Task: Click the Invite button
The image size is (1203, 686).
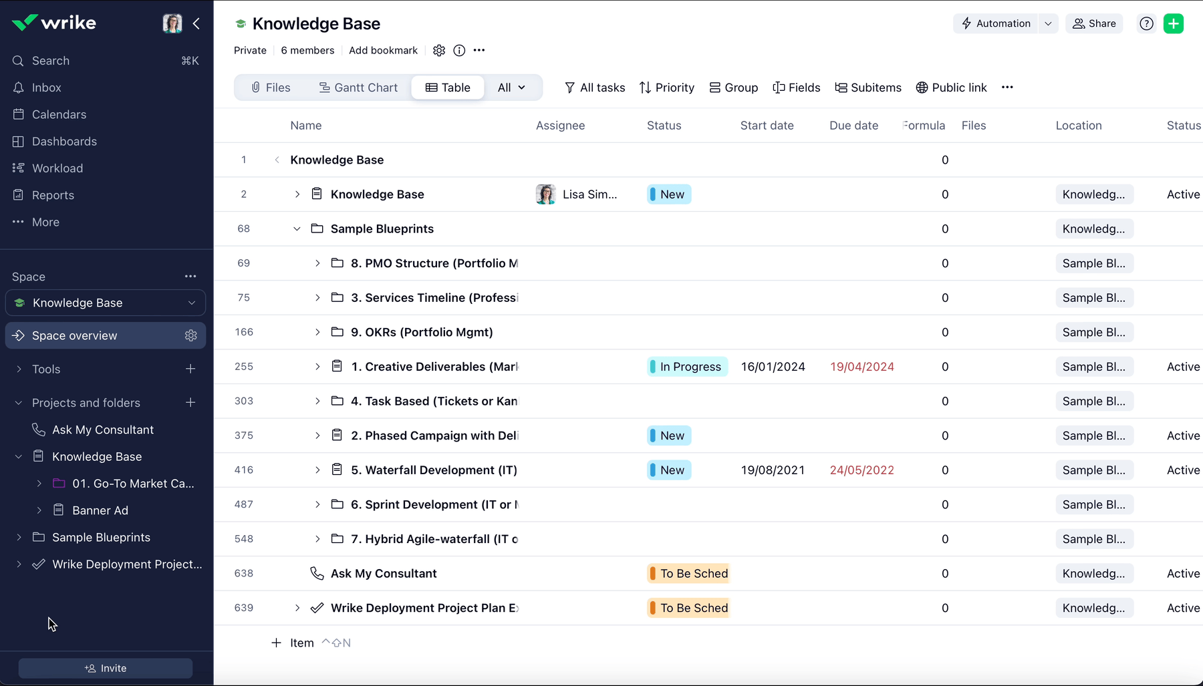Action: click(x=106, y=668)
